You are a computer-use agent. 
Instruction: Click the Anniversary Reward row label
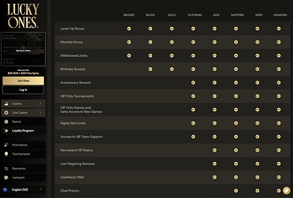pos(75,83)
